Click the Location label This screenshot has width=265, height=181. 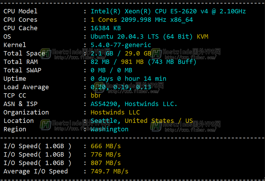[19, 121]
